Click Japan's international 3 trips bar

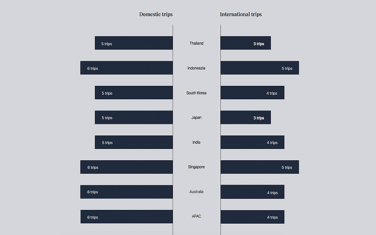246,117
